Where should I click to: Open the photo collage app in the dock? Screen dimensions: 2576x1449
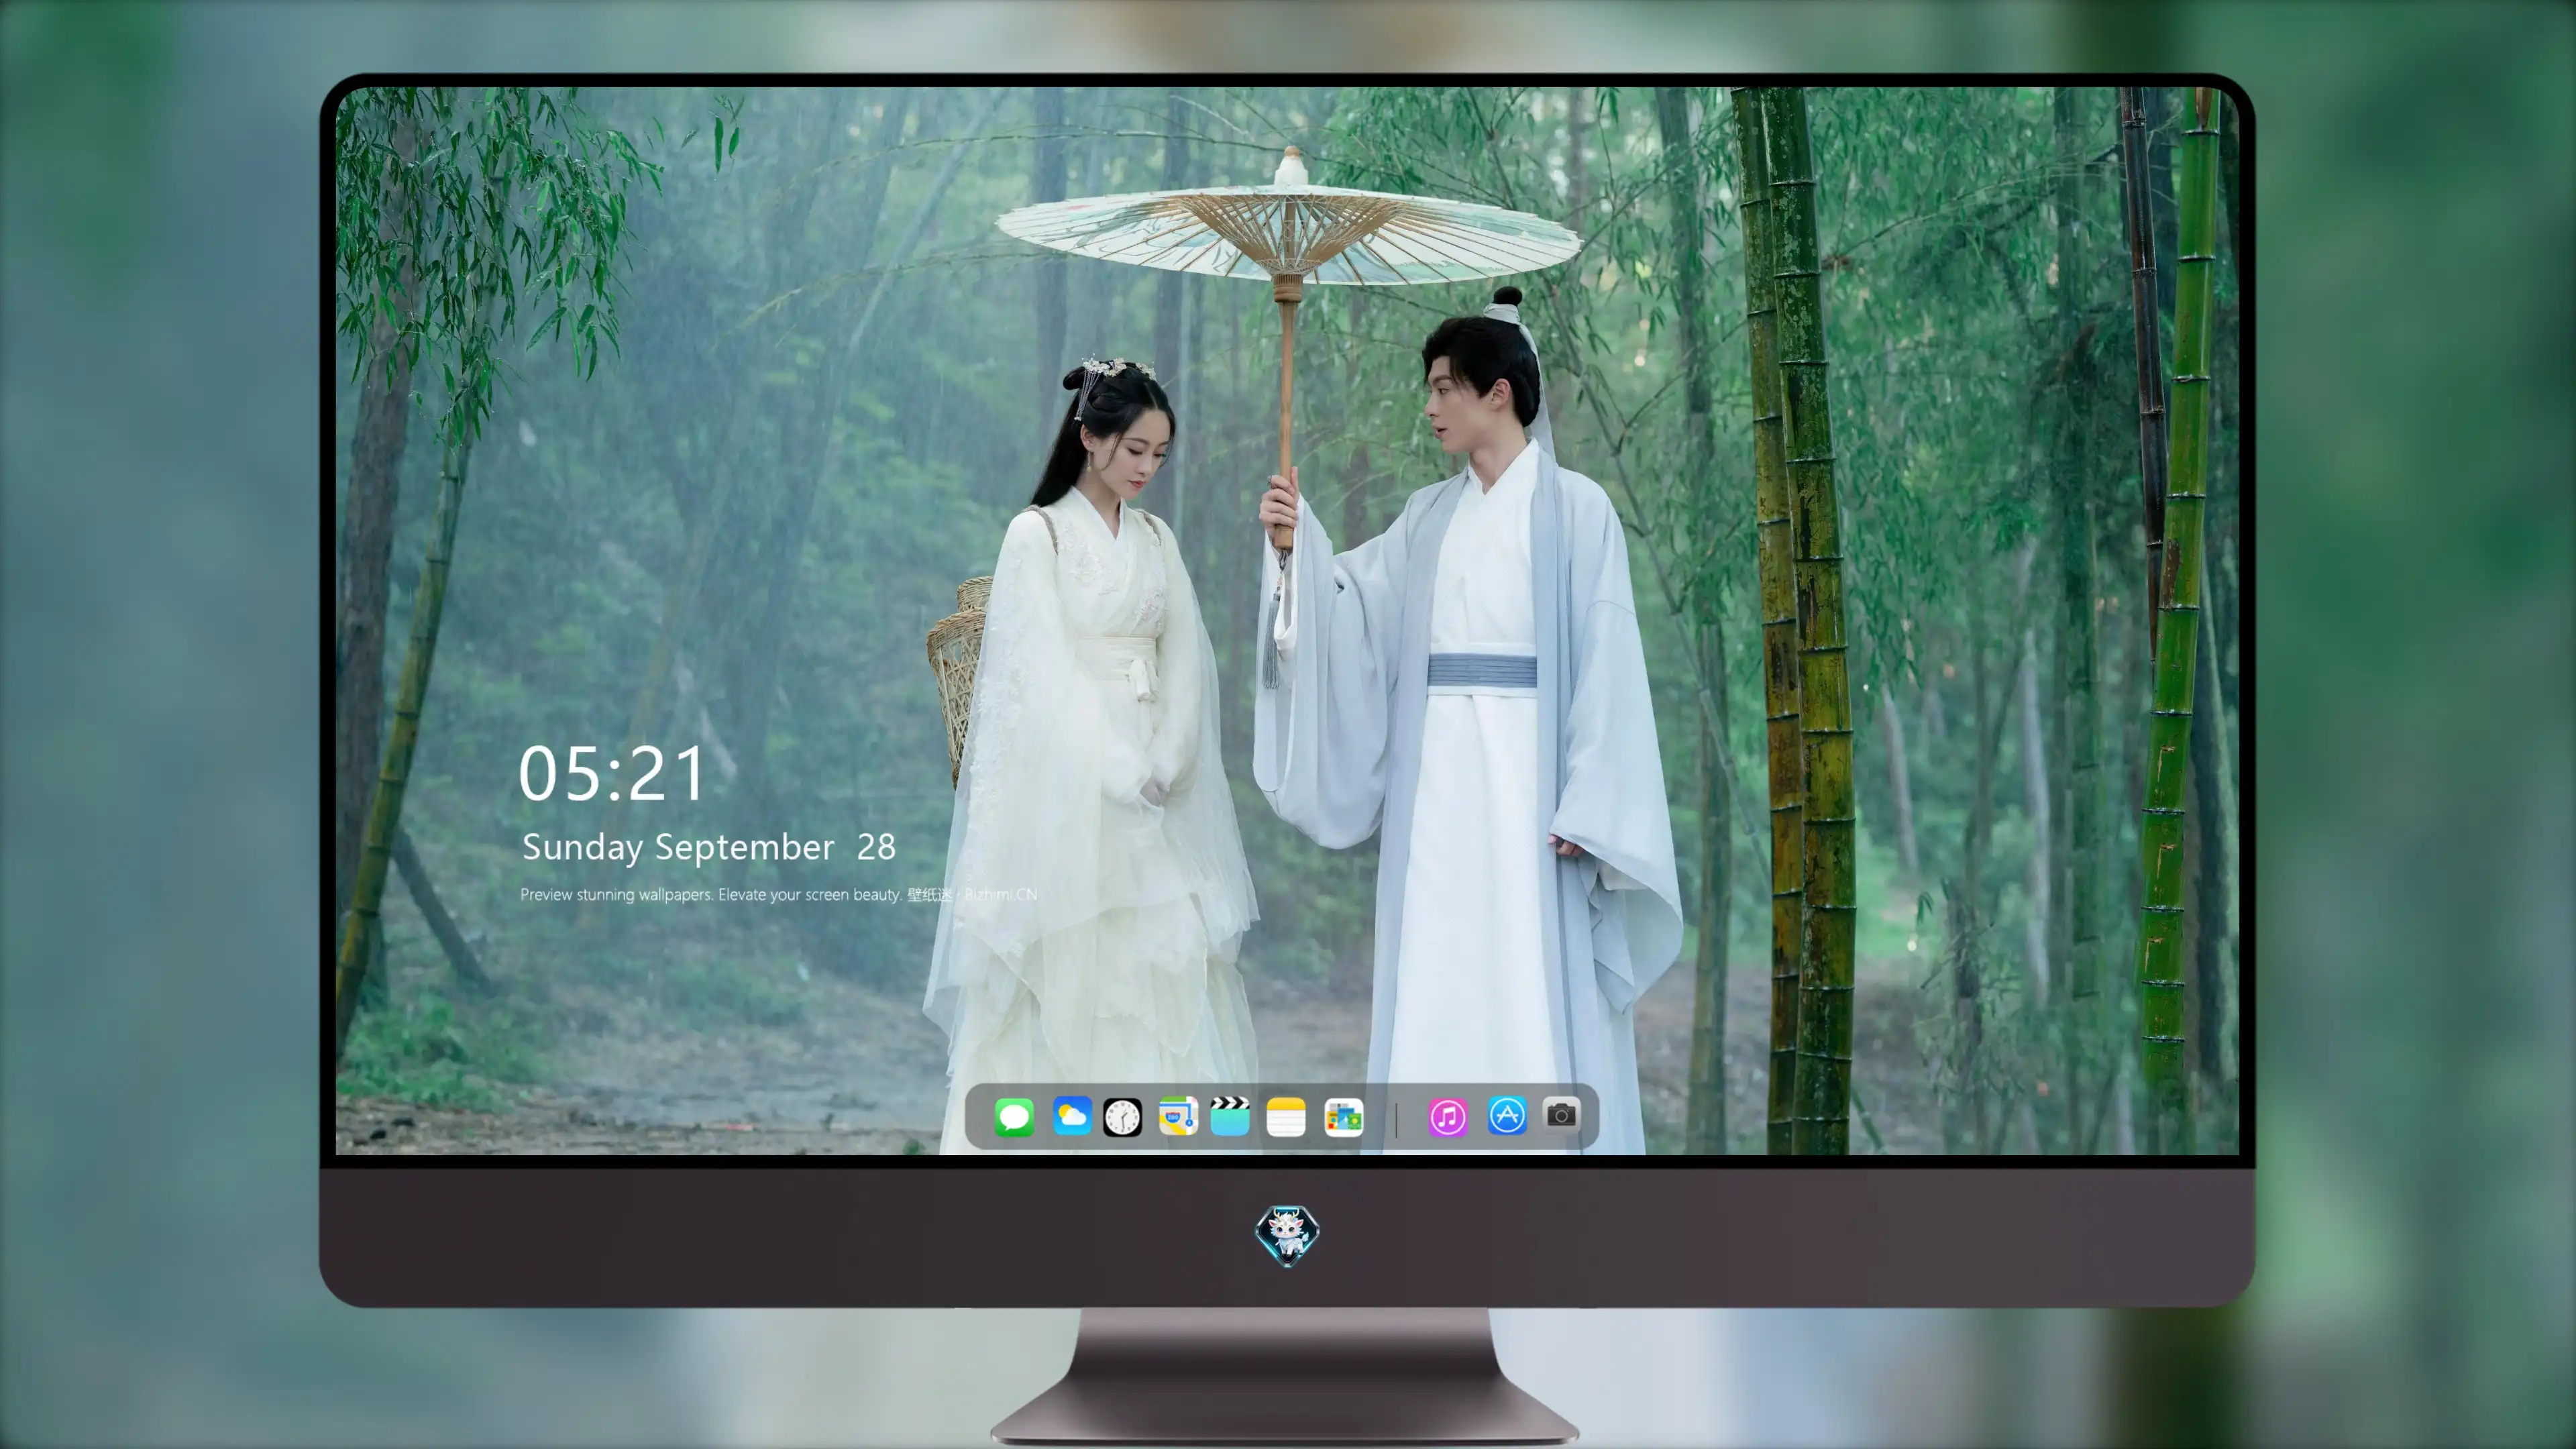click(x=1343, y=1117)
